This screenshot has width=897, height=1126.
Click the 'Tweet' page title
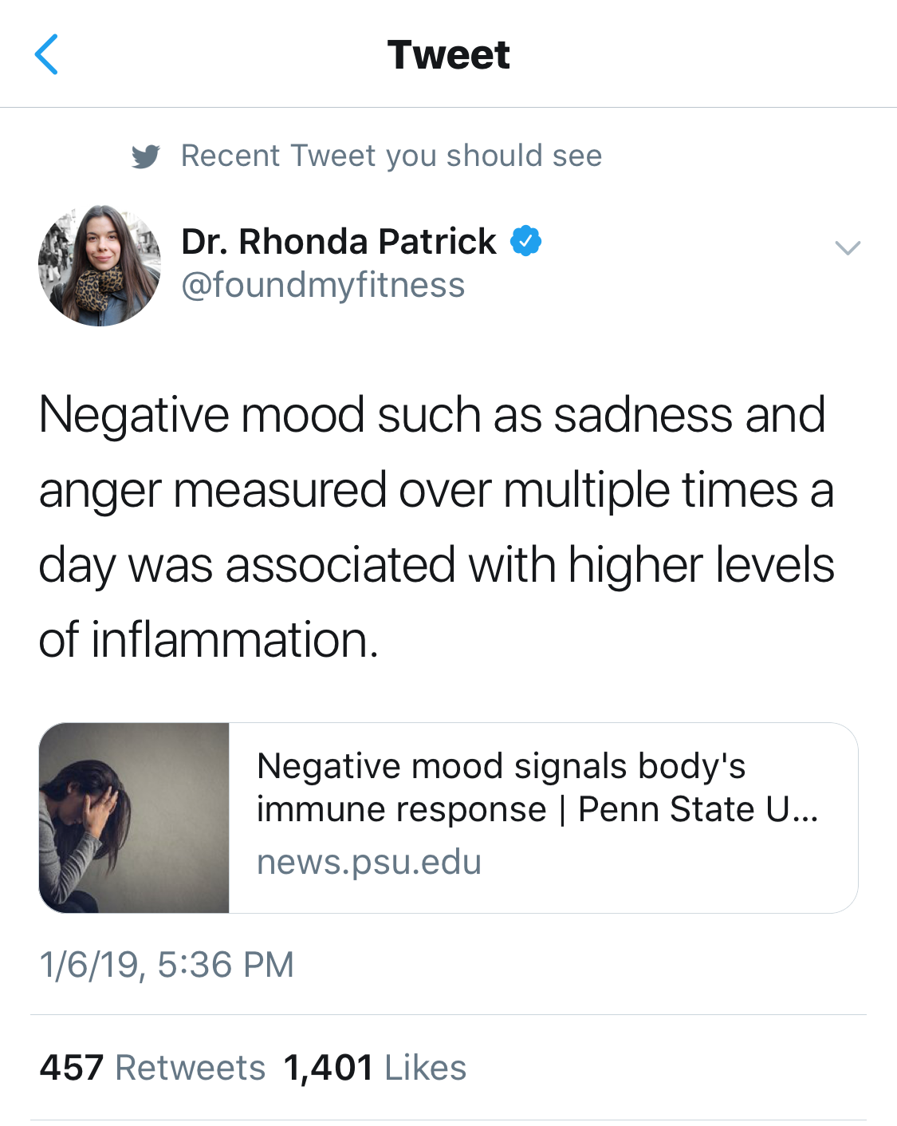tap(448, 55)
